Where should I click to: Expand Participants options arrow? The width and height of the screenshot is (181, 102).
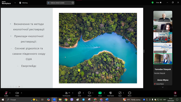[x=73, y=93]
